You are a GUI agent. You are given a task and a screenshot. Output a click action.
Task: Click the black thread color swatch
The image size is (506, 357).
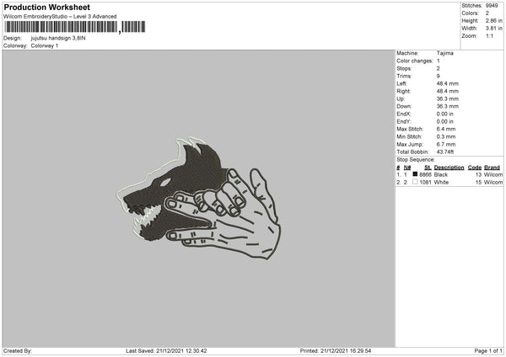[415, 174]
